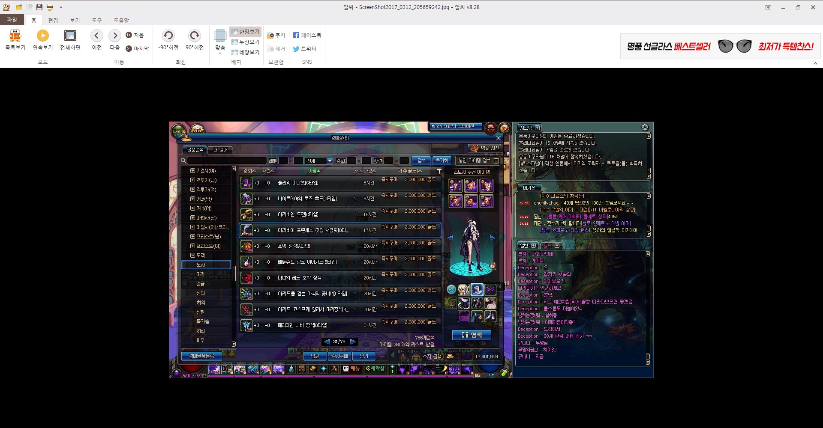Close the 경매장 auction window with X
The width and height of the screenshot is (823, 428).
499,138
